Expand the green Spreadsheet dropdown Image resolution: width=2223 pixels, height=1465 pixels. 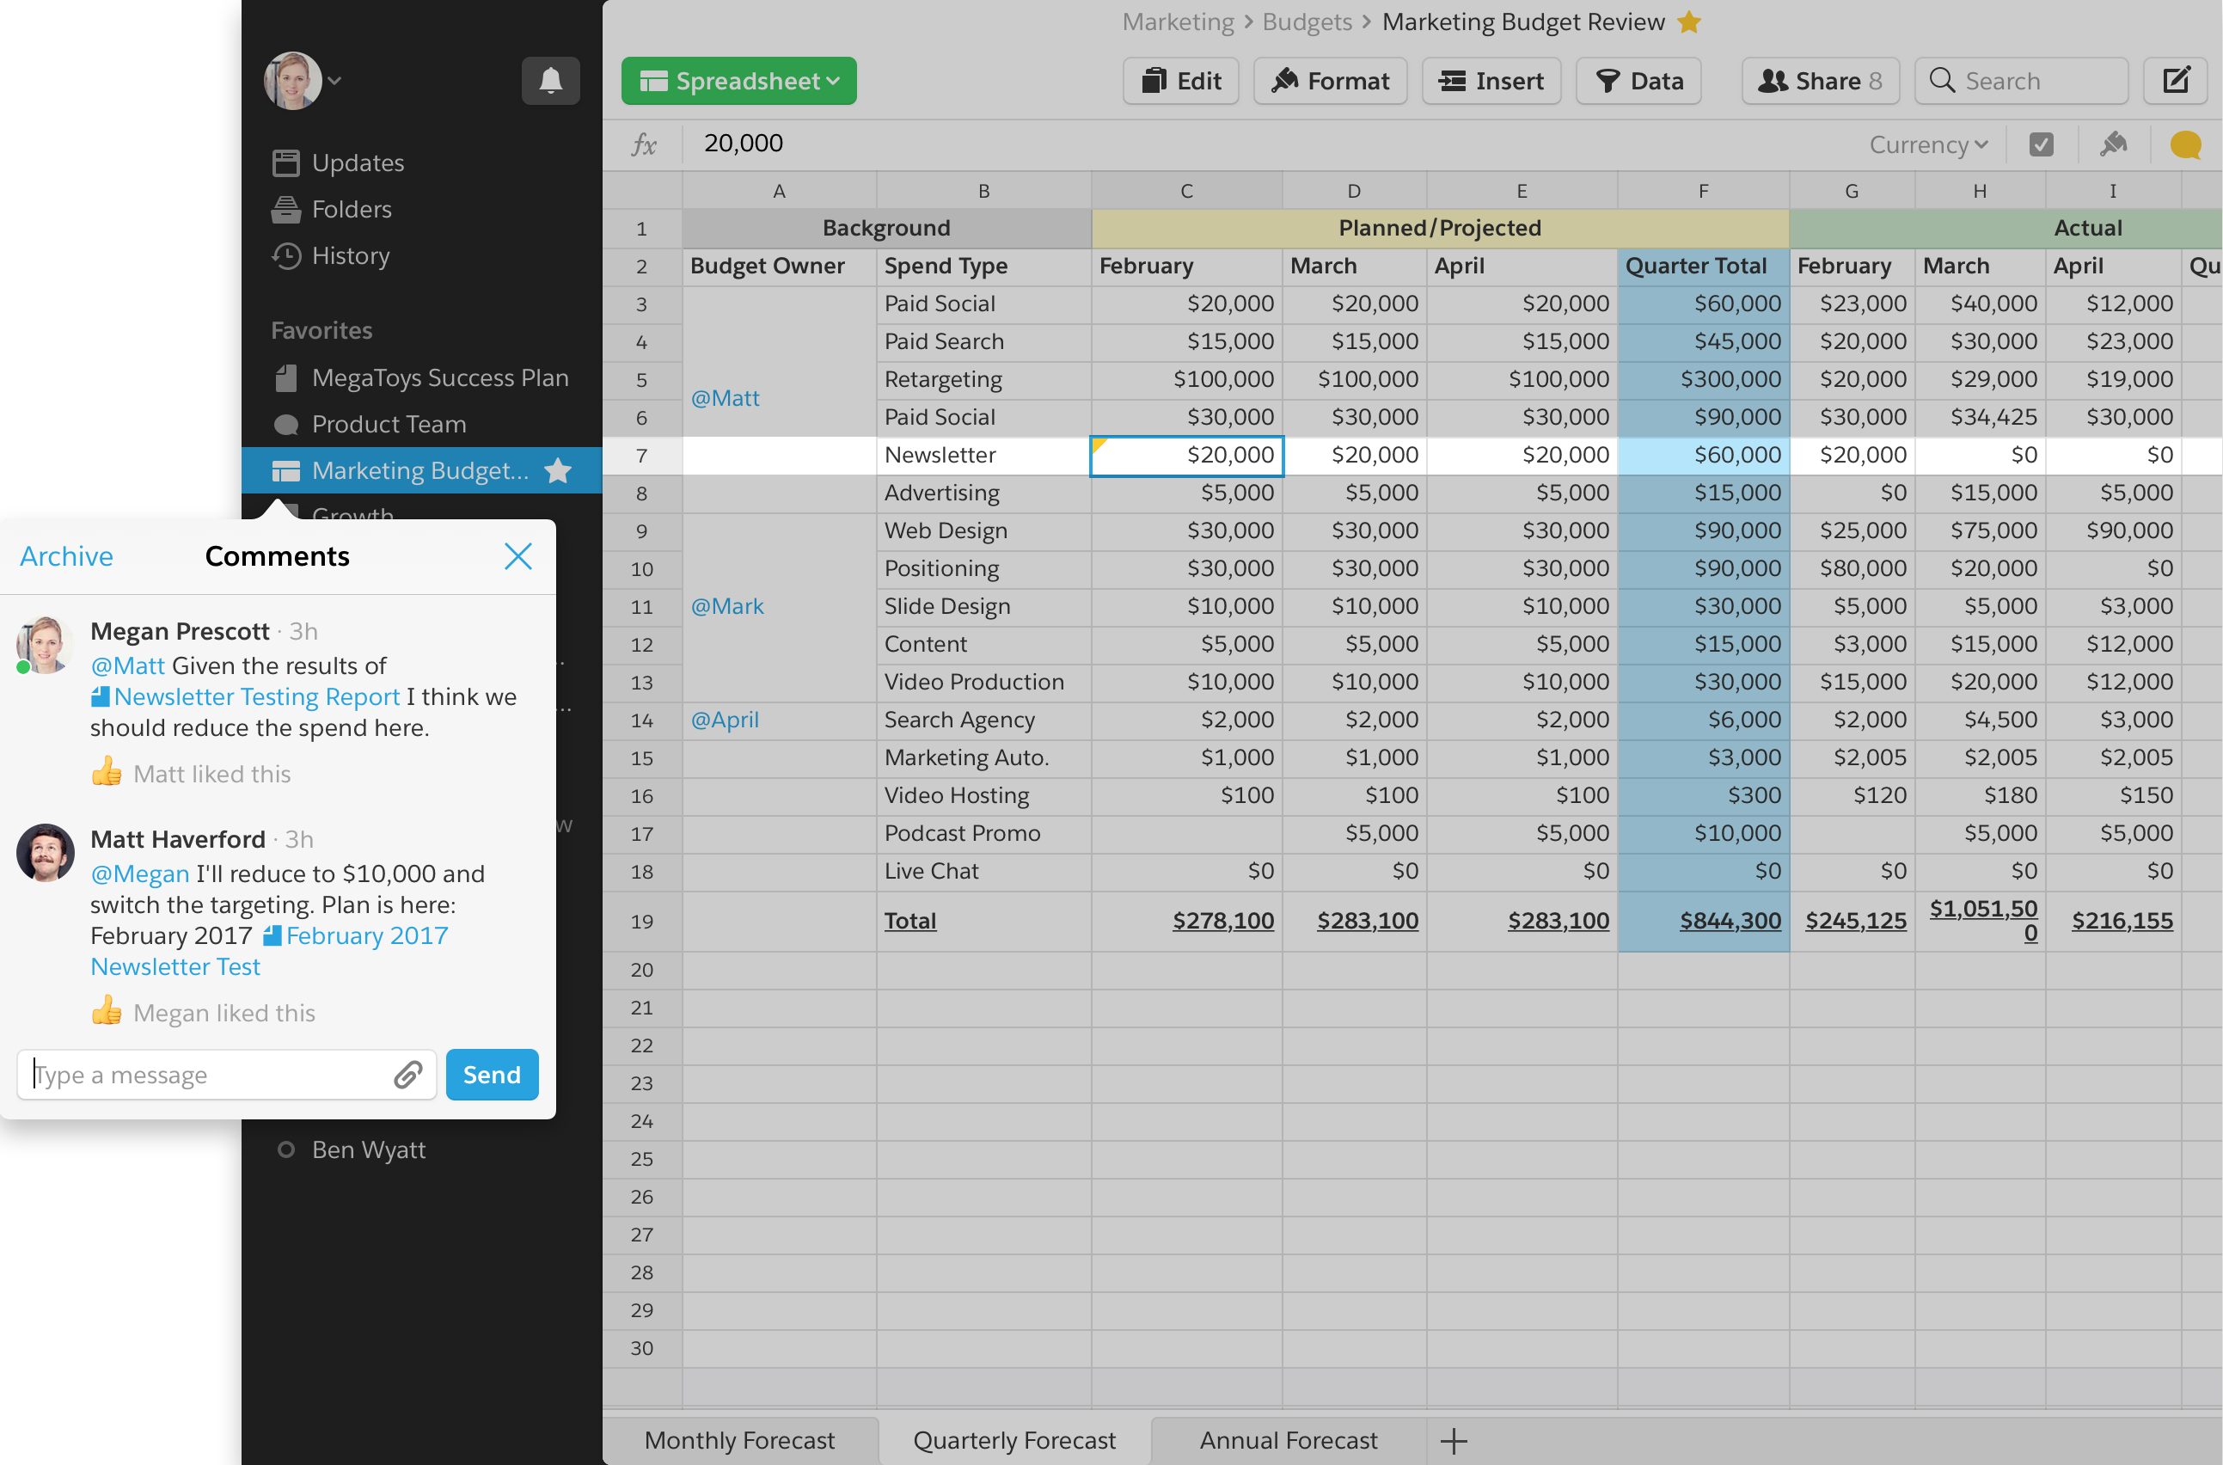tap(738, 82)
